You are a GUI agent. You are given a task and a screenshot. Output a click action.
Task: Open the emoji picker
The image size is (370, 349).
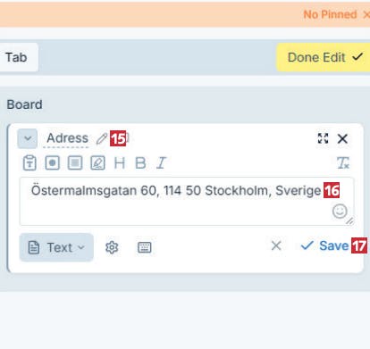click(x=340, y=211)
